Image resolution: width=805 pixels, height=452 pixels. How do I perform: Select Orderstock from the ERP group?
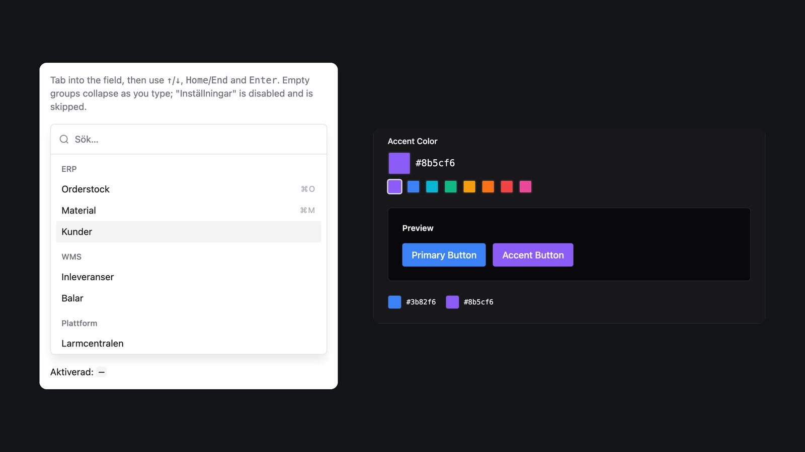tap(189, 189)
